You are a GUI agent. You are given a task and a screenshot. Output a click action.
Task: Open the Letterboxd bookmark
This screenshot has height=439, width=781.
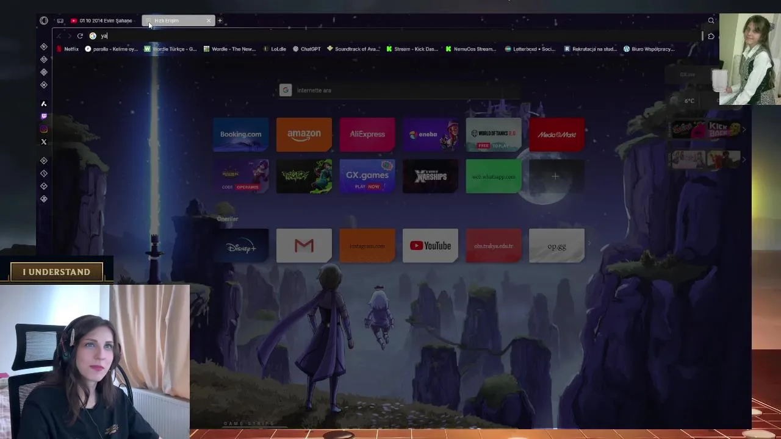pos(530,49)
